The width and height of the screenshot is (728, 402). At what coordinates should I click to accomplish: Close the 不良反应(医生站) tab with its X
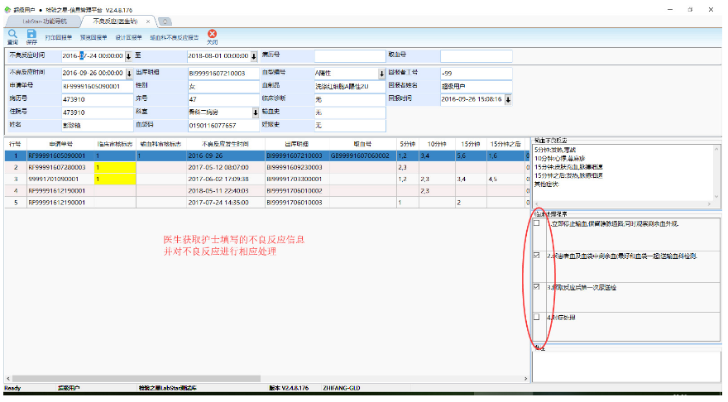point(148,21)
